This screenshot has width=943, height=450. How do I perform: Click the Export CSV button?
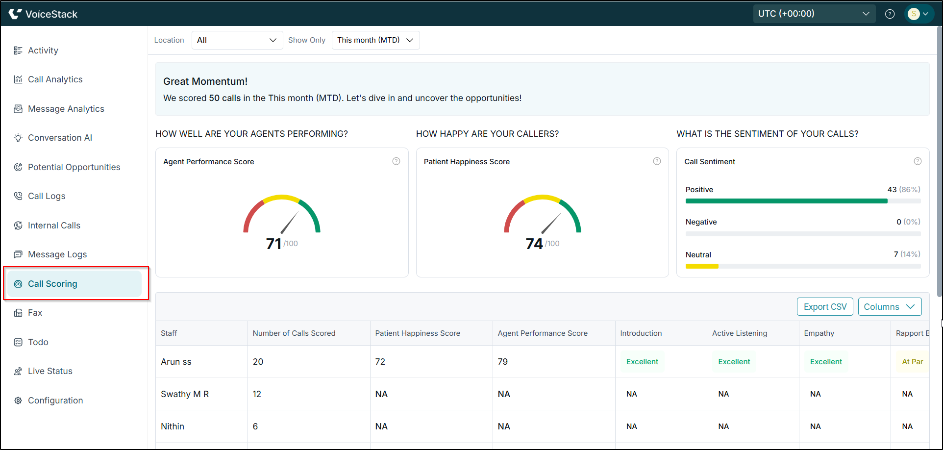point(824,306)
